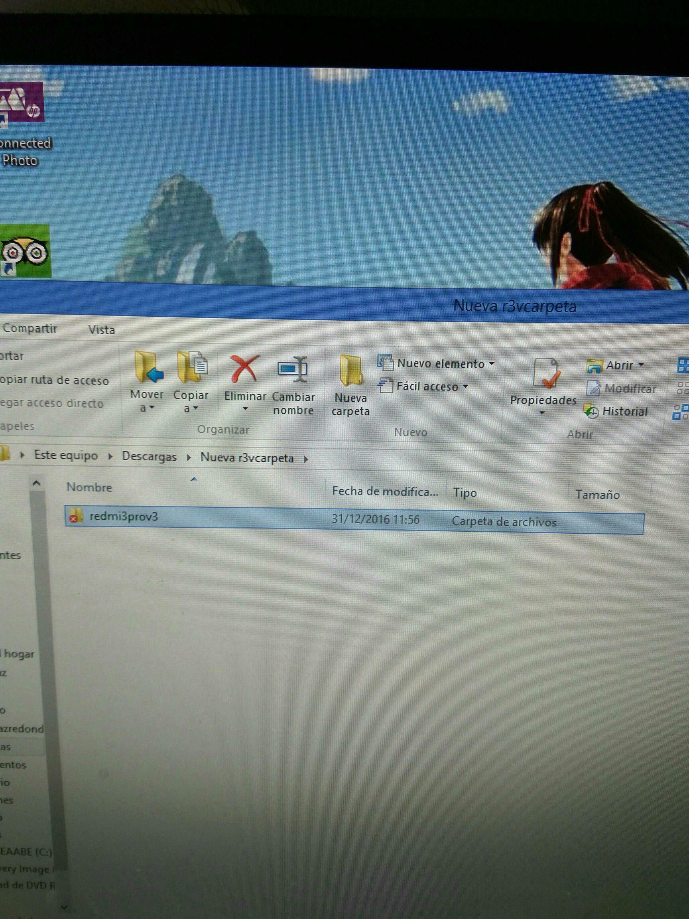689x919 pixels.
Task: Switch to the Compartir ribbon tab
Action: click(30, 328)
